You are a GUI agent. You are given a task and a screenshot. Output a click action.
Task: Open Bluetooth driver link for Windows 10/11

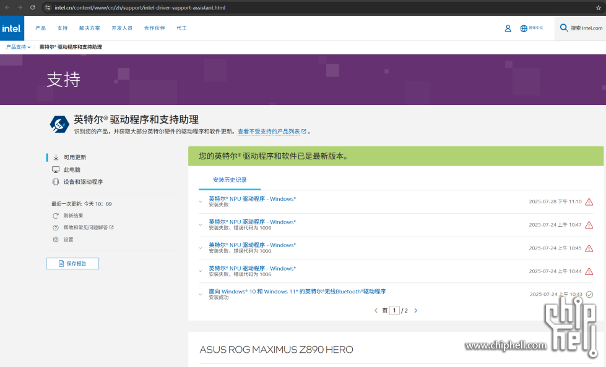[x=297, y=292]
